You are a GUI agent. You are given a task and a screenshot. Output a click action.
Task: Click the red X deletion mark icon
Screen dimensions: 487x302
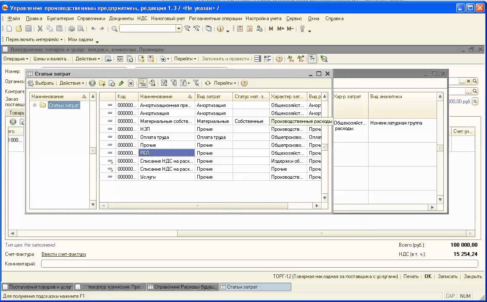coord(131,83)
